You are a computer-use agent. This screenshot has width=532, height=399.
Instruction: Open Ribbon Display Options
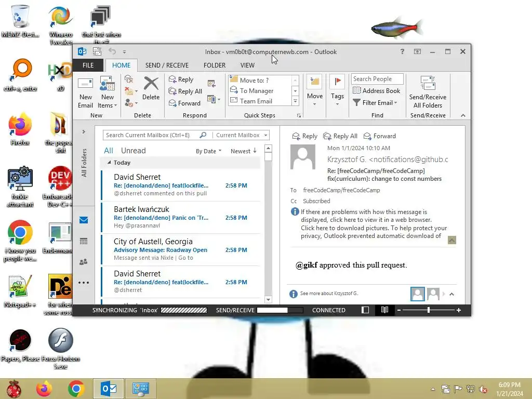click(x=417, y=51)
